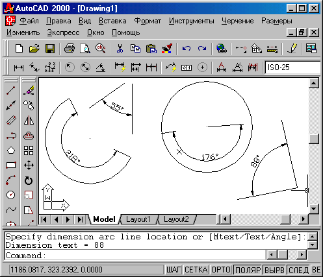This screenshot has width=323, height=277.
Task: Select the Linear Dimension tool icon
Action: tap(19, 67)
